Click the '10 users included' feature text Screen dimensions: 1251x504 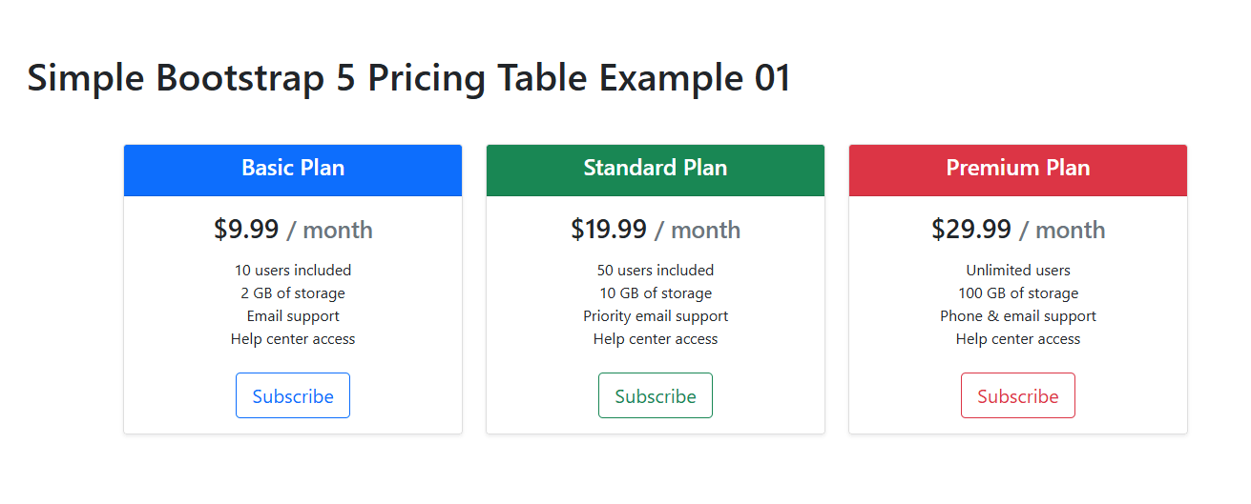point(293,271)
